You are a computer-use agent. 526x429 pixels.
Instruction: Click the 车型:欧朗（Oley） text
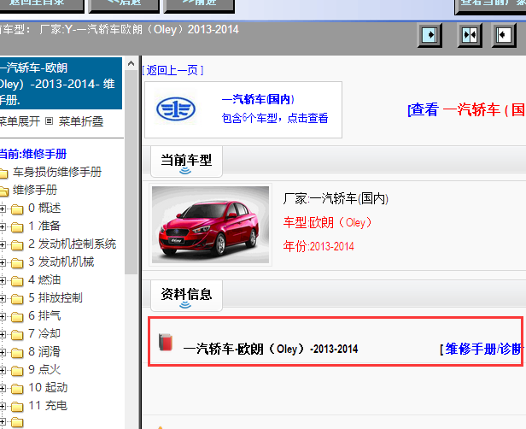(328, 222)
